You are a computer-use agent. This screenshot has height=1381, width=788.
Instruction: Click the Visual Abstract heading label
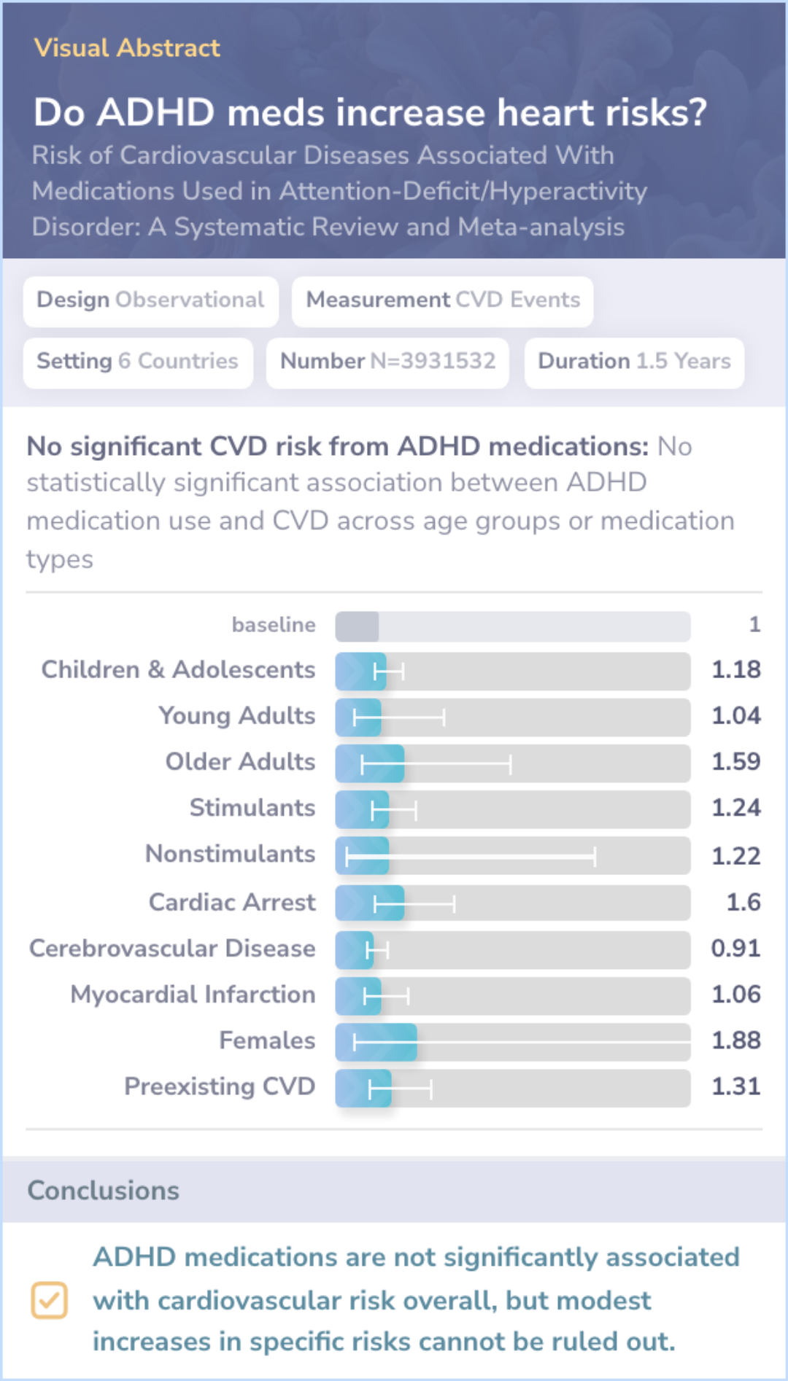coord(127,48)
